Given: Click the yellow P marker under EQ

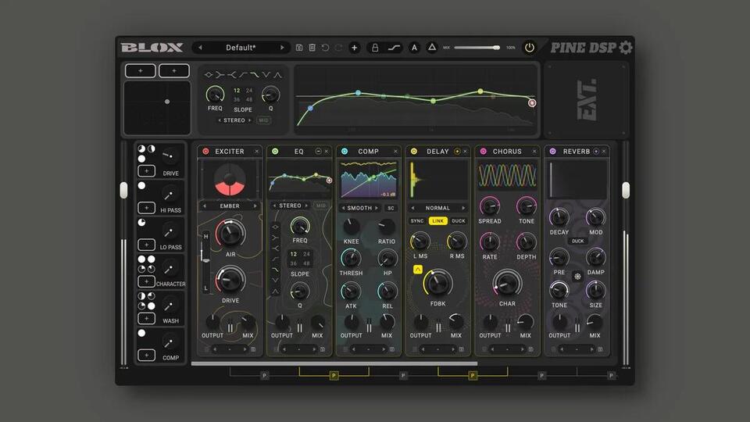Looking at the screenshot, I should 334,376.
